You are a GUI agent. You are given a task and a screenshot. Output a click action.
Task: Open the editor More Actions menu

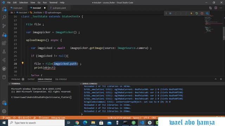tap(221, 8)
